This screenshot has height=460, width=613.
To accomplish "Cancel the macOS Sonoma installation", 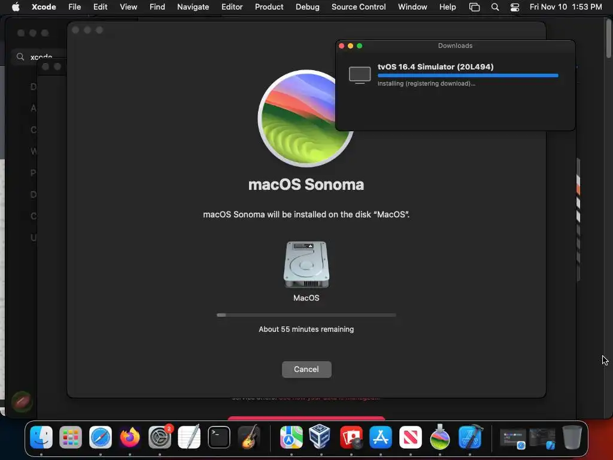I will coord(306,369).
